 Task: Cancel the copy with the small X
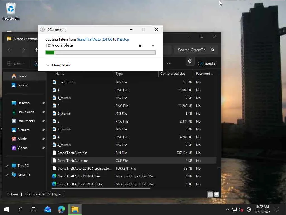coord(153,46)
